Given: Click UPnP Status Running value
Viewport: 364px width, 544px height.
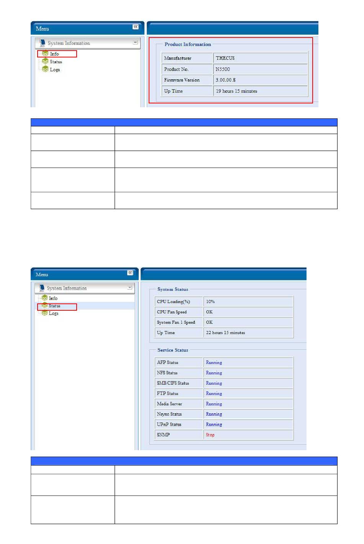Looking at the screenshot, I should click(214, 424).
